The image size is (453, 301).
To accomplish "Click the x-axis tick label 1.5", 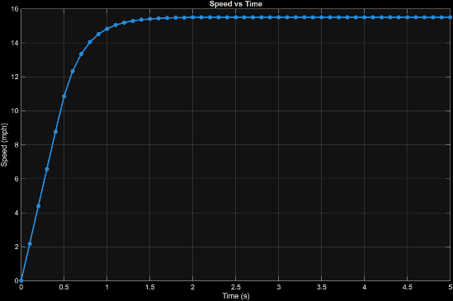I will 149,287.
